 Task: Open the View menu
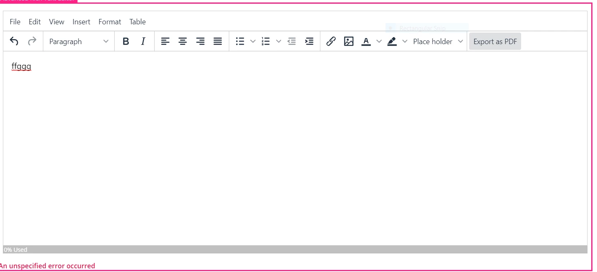tap(56, 22)
